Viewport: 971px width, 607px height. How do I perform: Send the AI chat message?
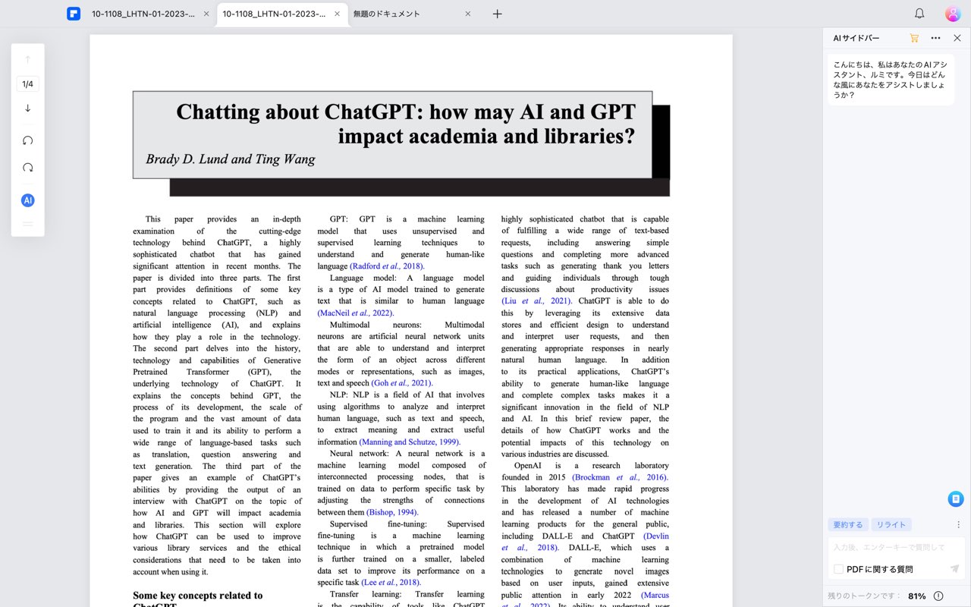point(954,568)
